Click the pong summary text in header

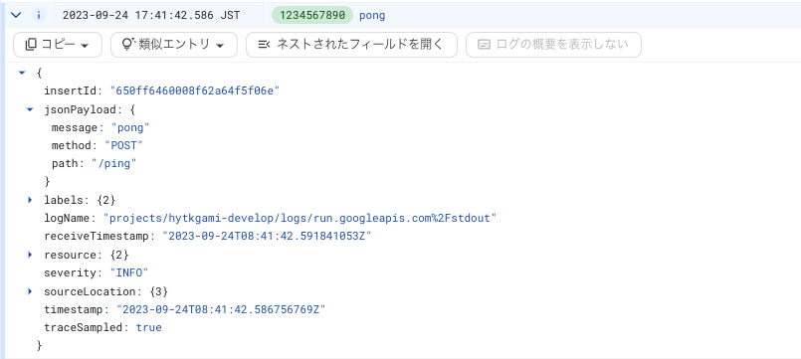(372, 16)
